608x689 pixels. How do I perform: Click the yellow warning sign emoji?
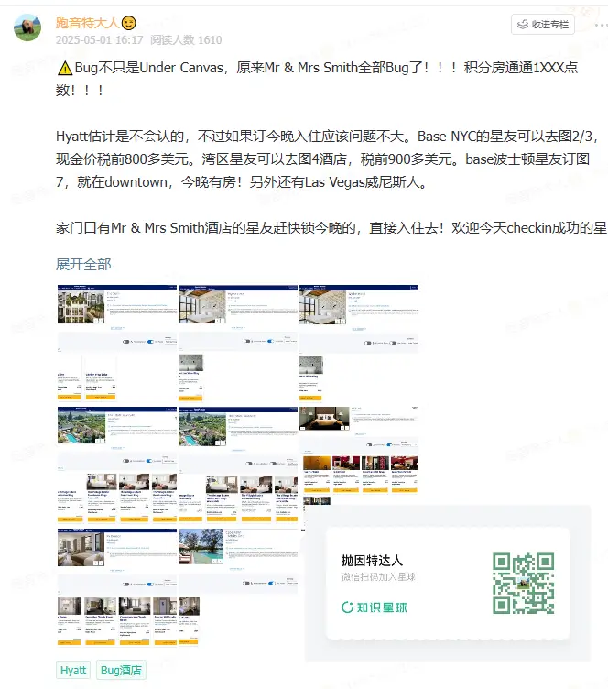tap(65, 68)
